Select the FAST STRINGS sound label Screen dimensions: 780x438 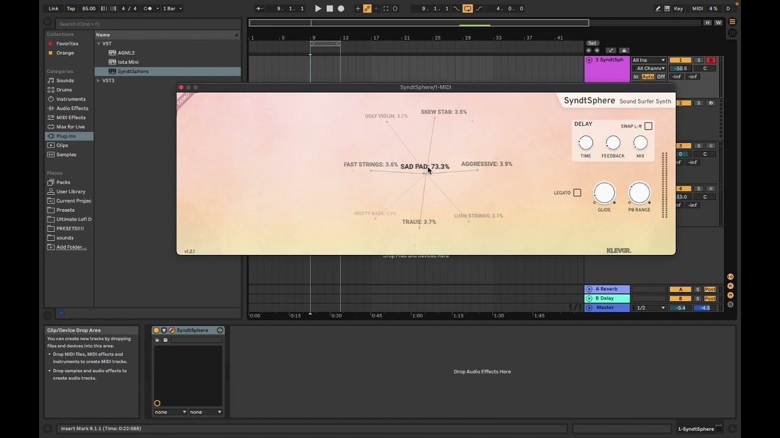370,164
